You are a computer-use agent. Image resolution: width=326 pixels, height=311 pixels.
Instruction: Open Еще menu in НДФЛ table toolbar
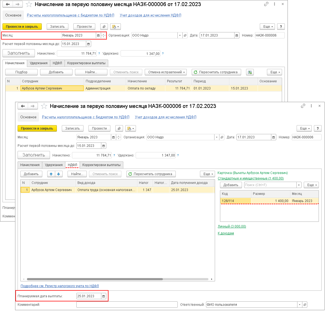[208, 174]
